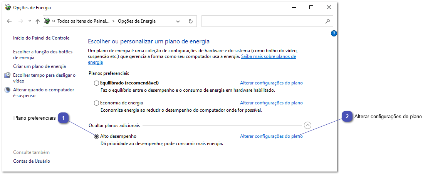This screenshot has height=175, width=428.
Task: Click Opções de Energia breadcrumb
Action: coord(137,21)
